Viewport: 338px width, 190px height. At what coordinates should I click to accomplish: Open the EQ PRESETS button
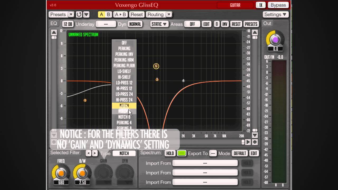click(251, 24)
